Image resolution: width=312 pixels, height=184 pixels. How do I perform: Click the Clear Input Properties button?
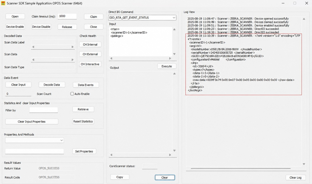[x=32, y=122]
